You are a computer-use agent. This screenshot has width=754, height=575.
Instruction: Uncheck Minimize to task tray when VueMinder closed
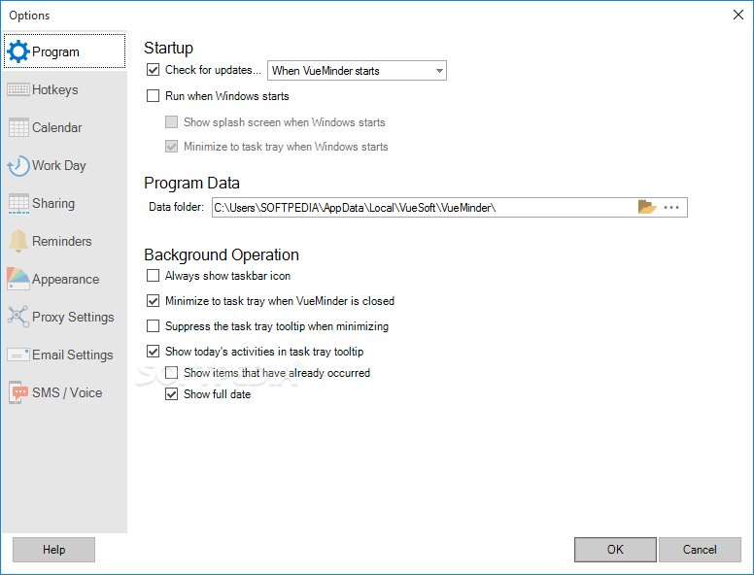(x=153, y=301)
